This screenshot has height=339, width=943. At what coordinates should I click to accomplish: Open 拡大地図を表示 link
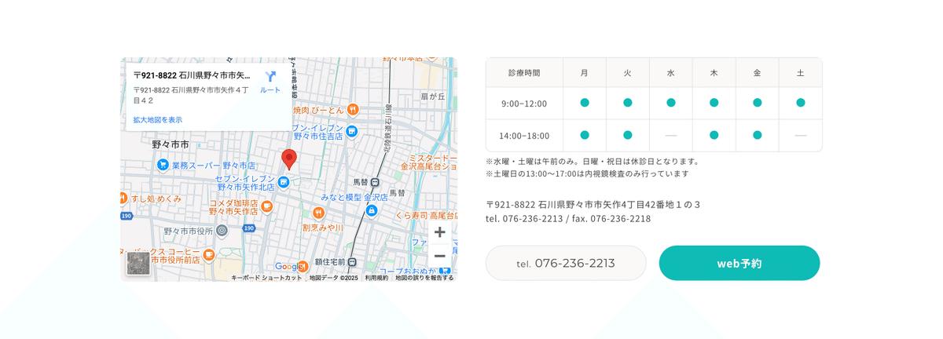(157, 120)
